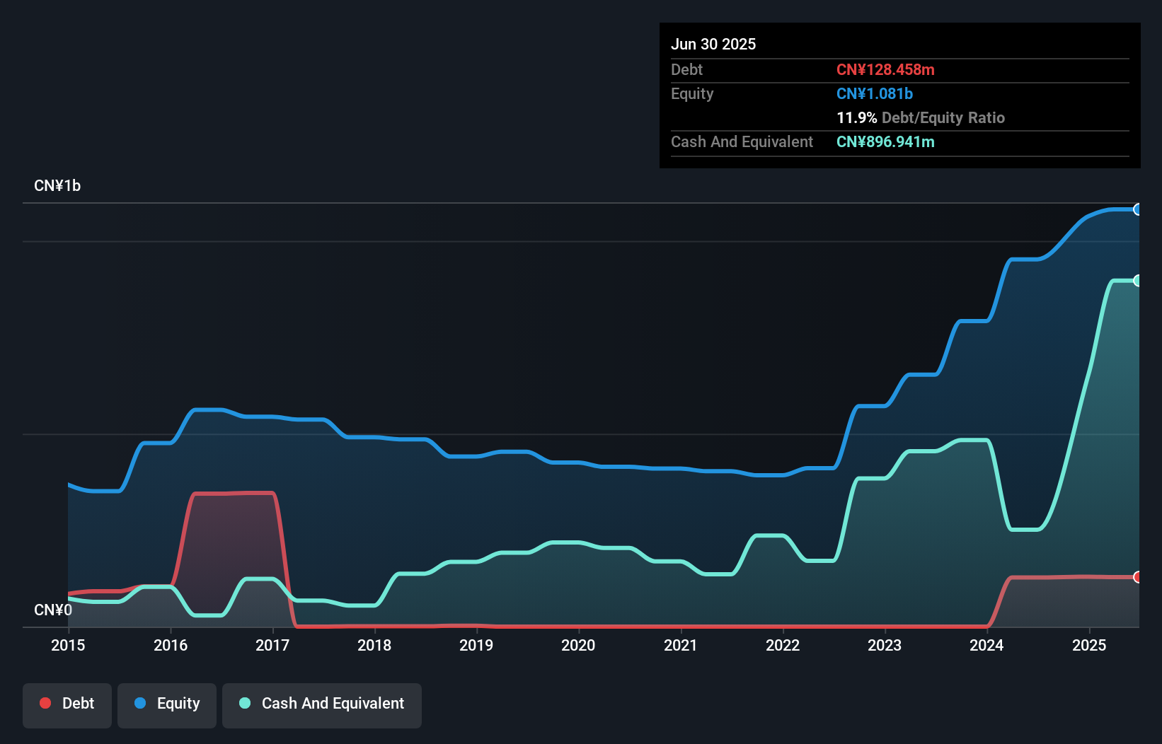This screenshot has height=744, width=1162.
Task: Click the red dot next to Debt in tooltip
Action: [x=45, y=703]
